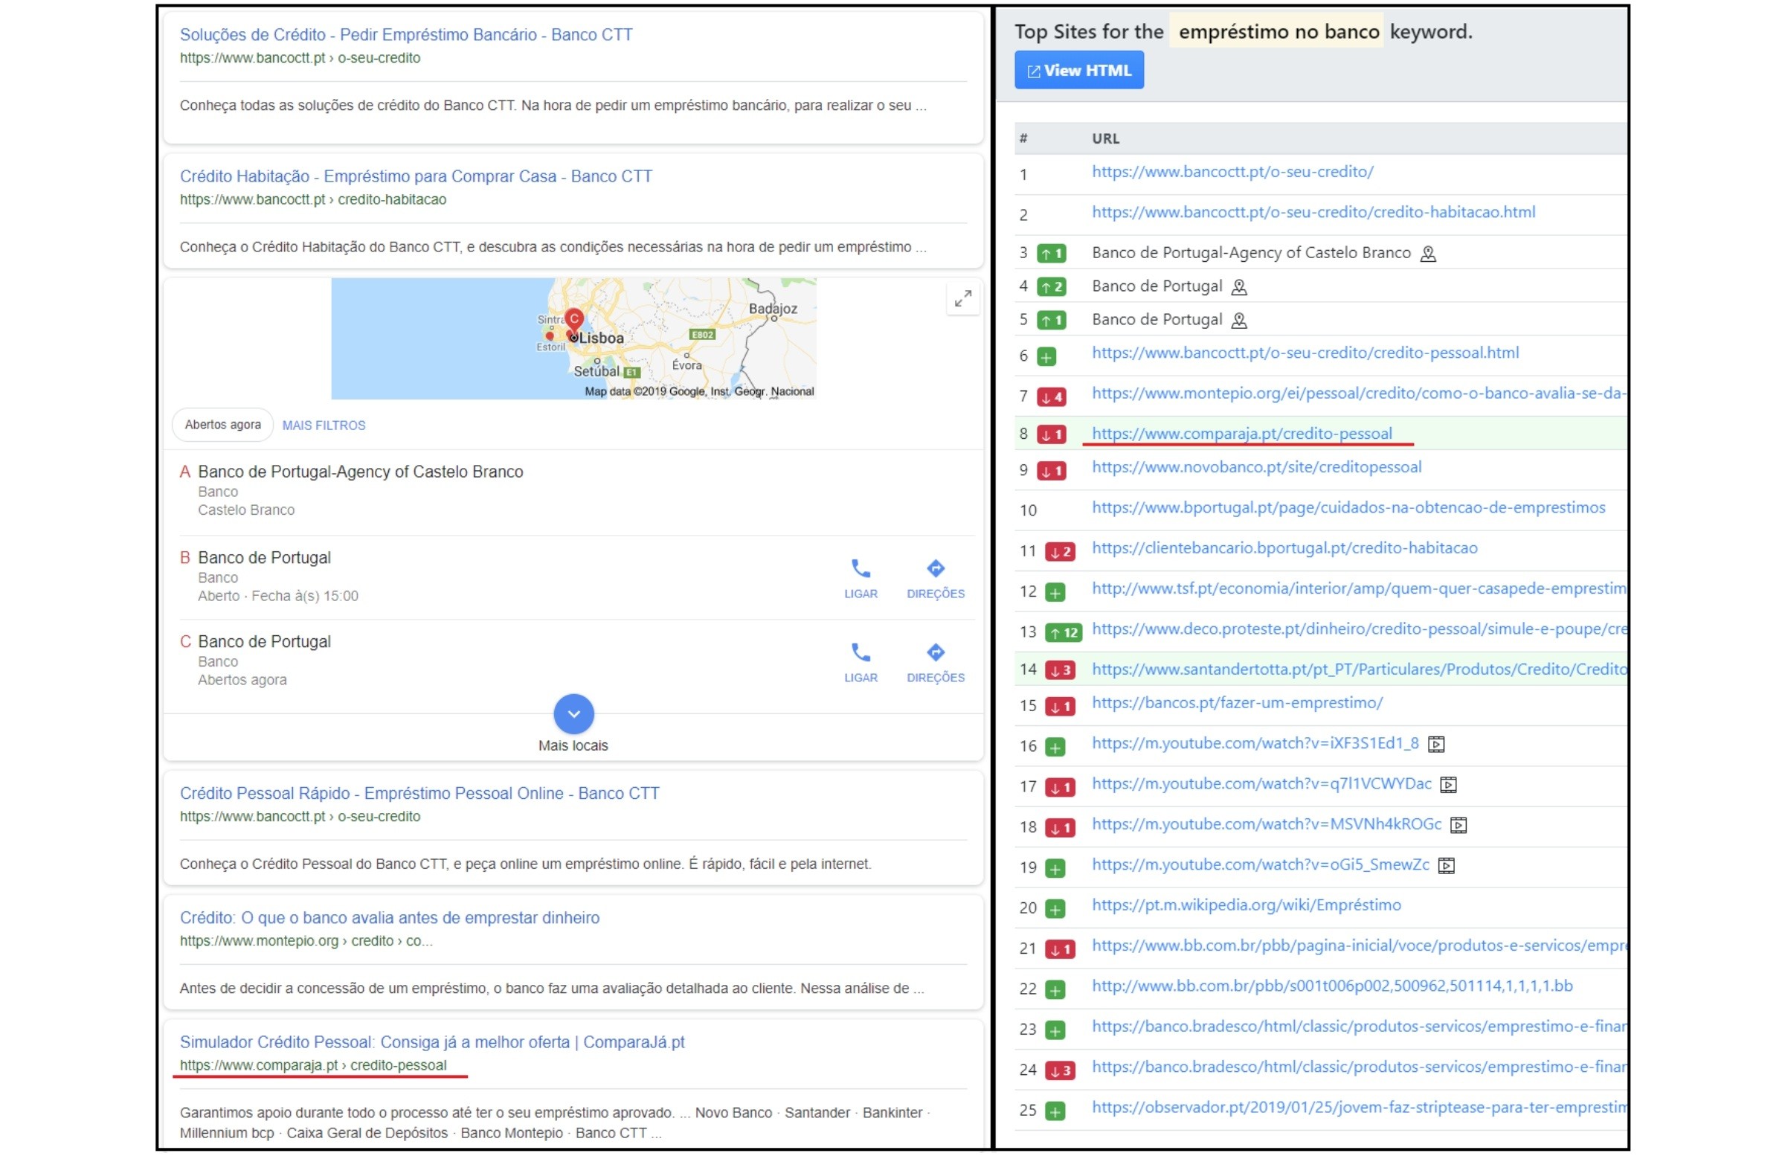Viewport: 1785px width, 1156px height.
Task: Click the URL column header
Action: point(1105,139)
